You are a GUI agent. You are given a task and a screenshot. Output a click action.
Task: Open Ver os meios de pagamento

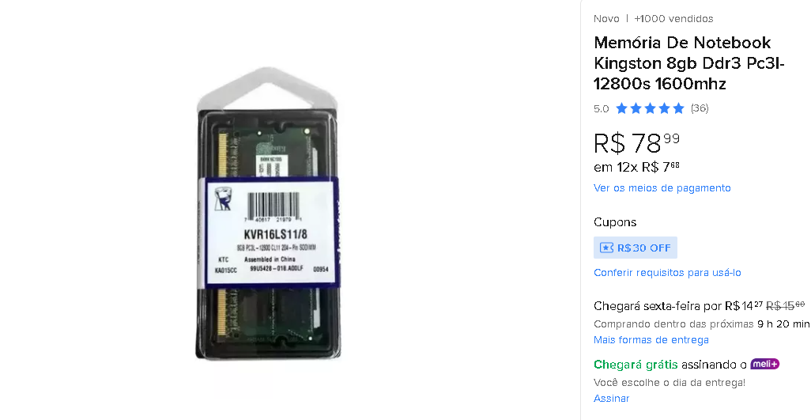click(x=662, y=187)
